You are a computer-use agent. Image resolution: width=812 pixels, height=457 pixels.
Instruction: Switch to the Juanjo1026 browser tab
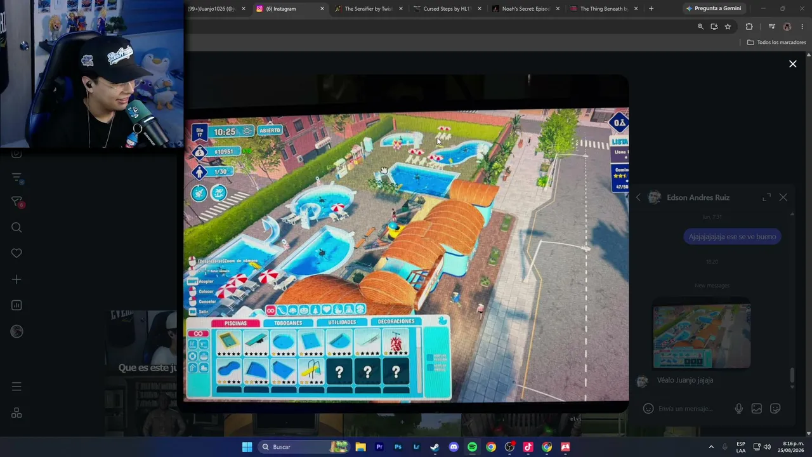tap(216, 9)
